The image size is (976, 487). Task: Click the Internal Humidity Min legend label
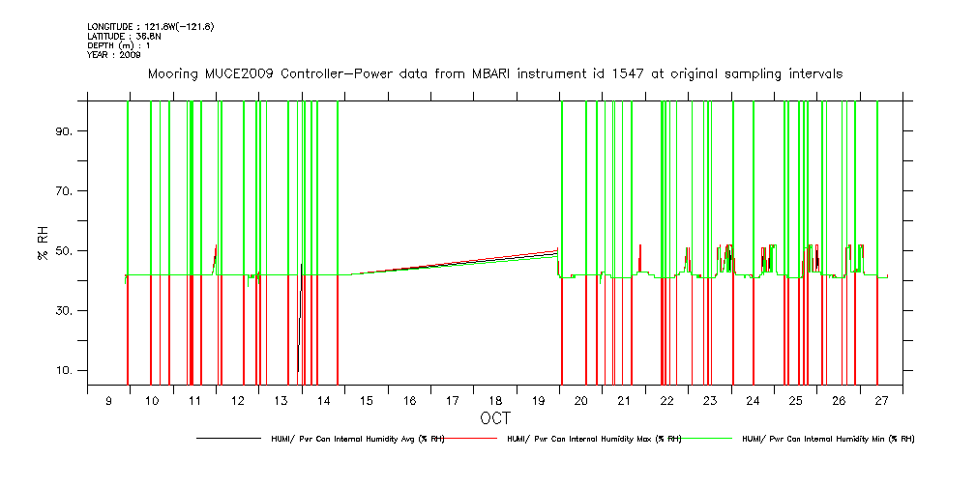click(827, 439)
